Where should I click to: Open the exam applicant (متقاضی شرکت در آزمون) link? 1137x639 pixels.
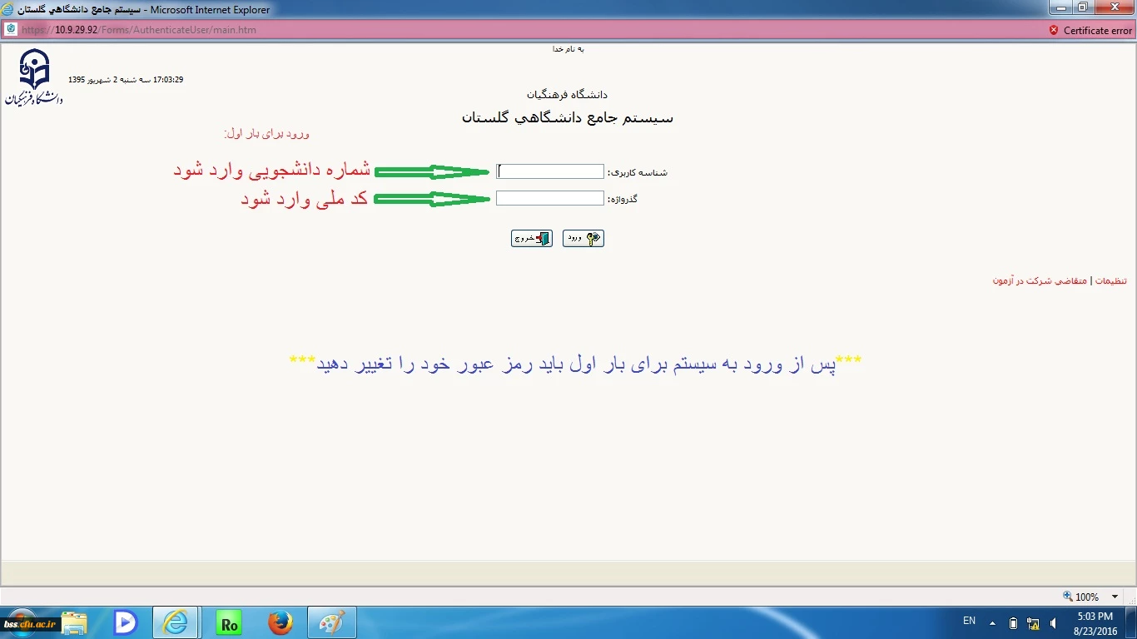[1039, 281]
